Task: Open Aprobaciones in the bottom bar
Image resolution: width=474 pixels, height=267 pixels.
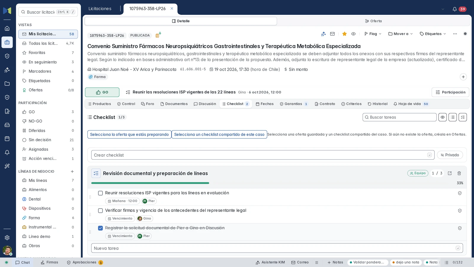Action: click(x=85, y=263)
